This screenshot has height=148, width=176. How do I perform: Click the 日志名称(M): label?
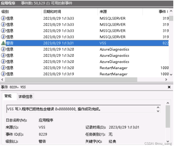pyautogui.click(x=16, y=120)
